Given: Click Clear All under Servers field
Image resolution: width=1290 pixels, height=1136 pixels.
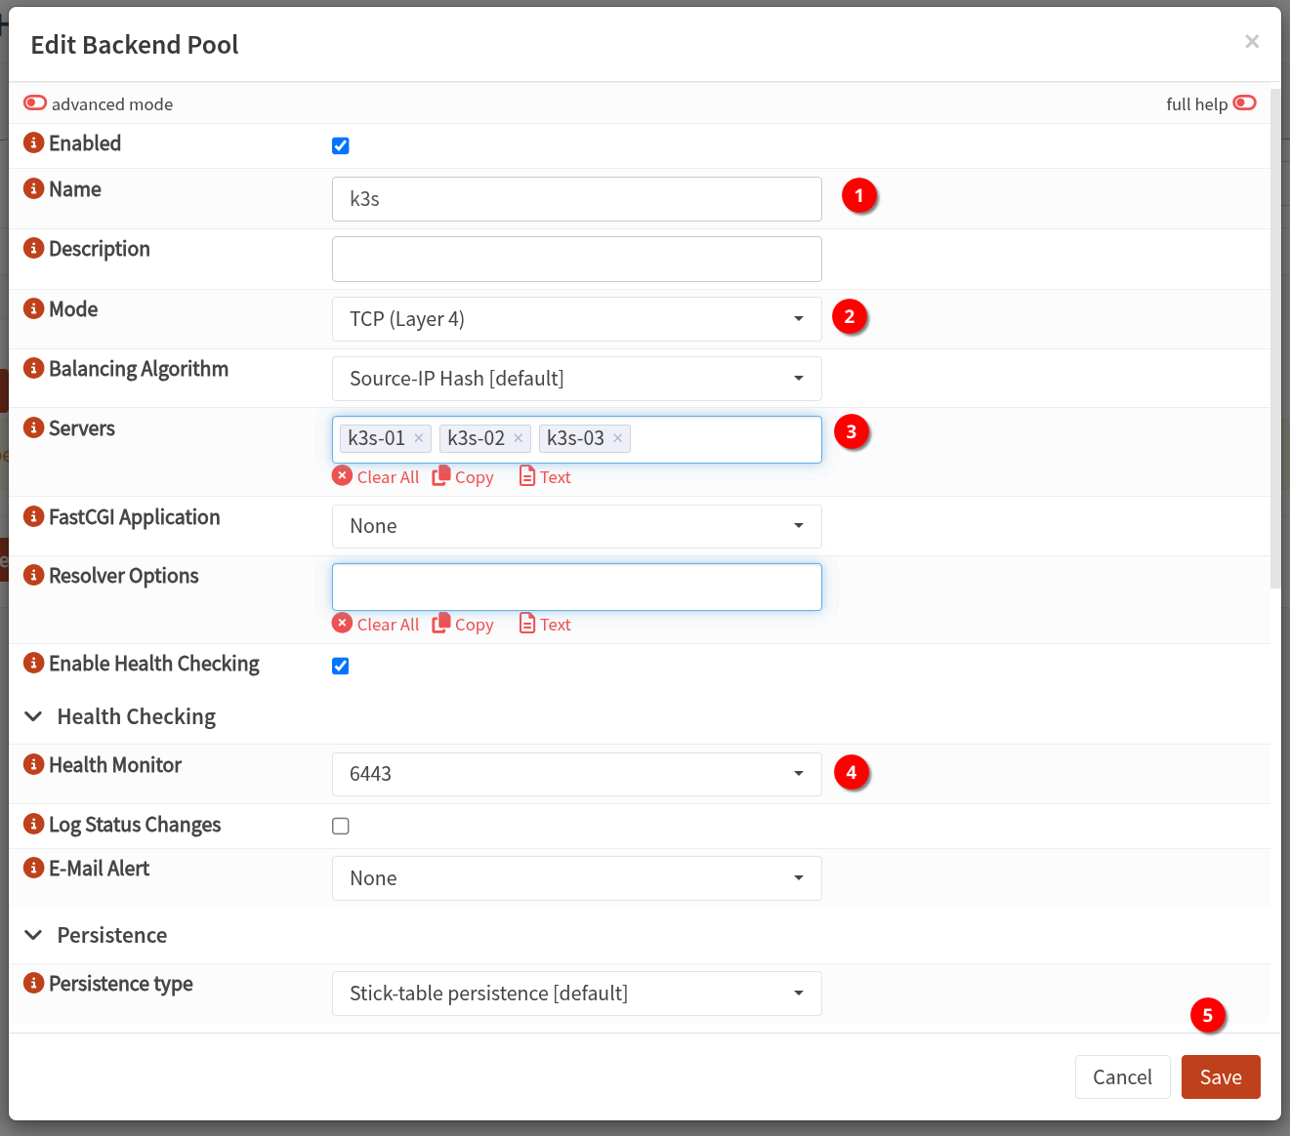Looking at the screenshot, I should (x=376, y=477).
